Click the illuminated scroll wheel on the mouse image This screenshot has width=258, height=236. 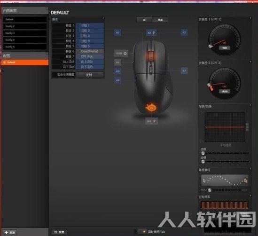(x=151, y=56)
